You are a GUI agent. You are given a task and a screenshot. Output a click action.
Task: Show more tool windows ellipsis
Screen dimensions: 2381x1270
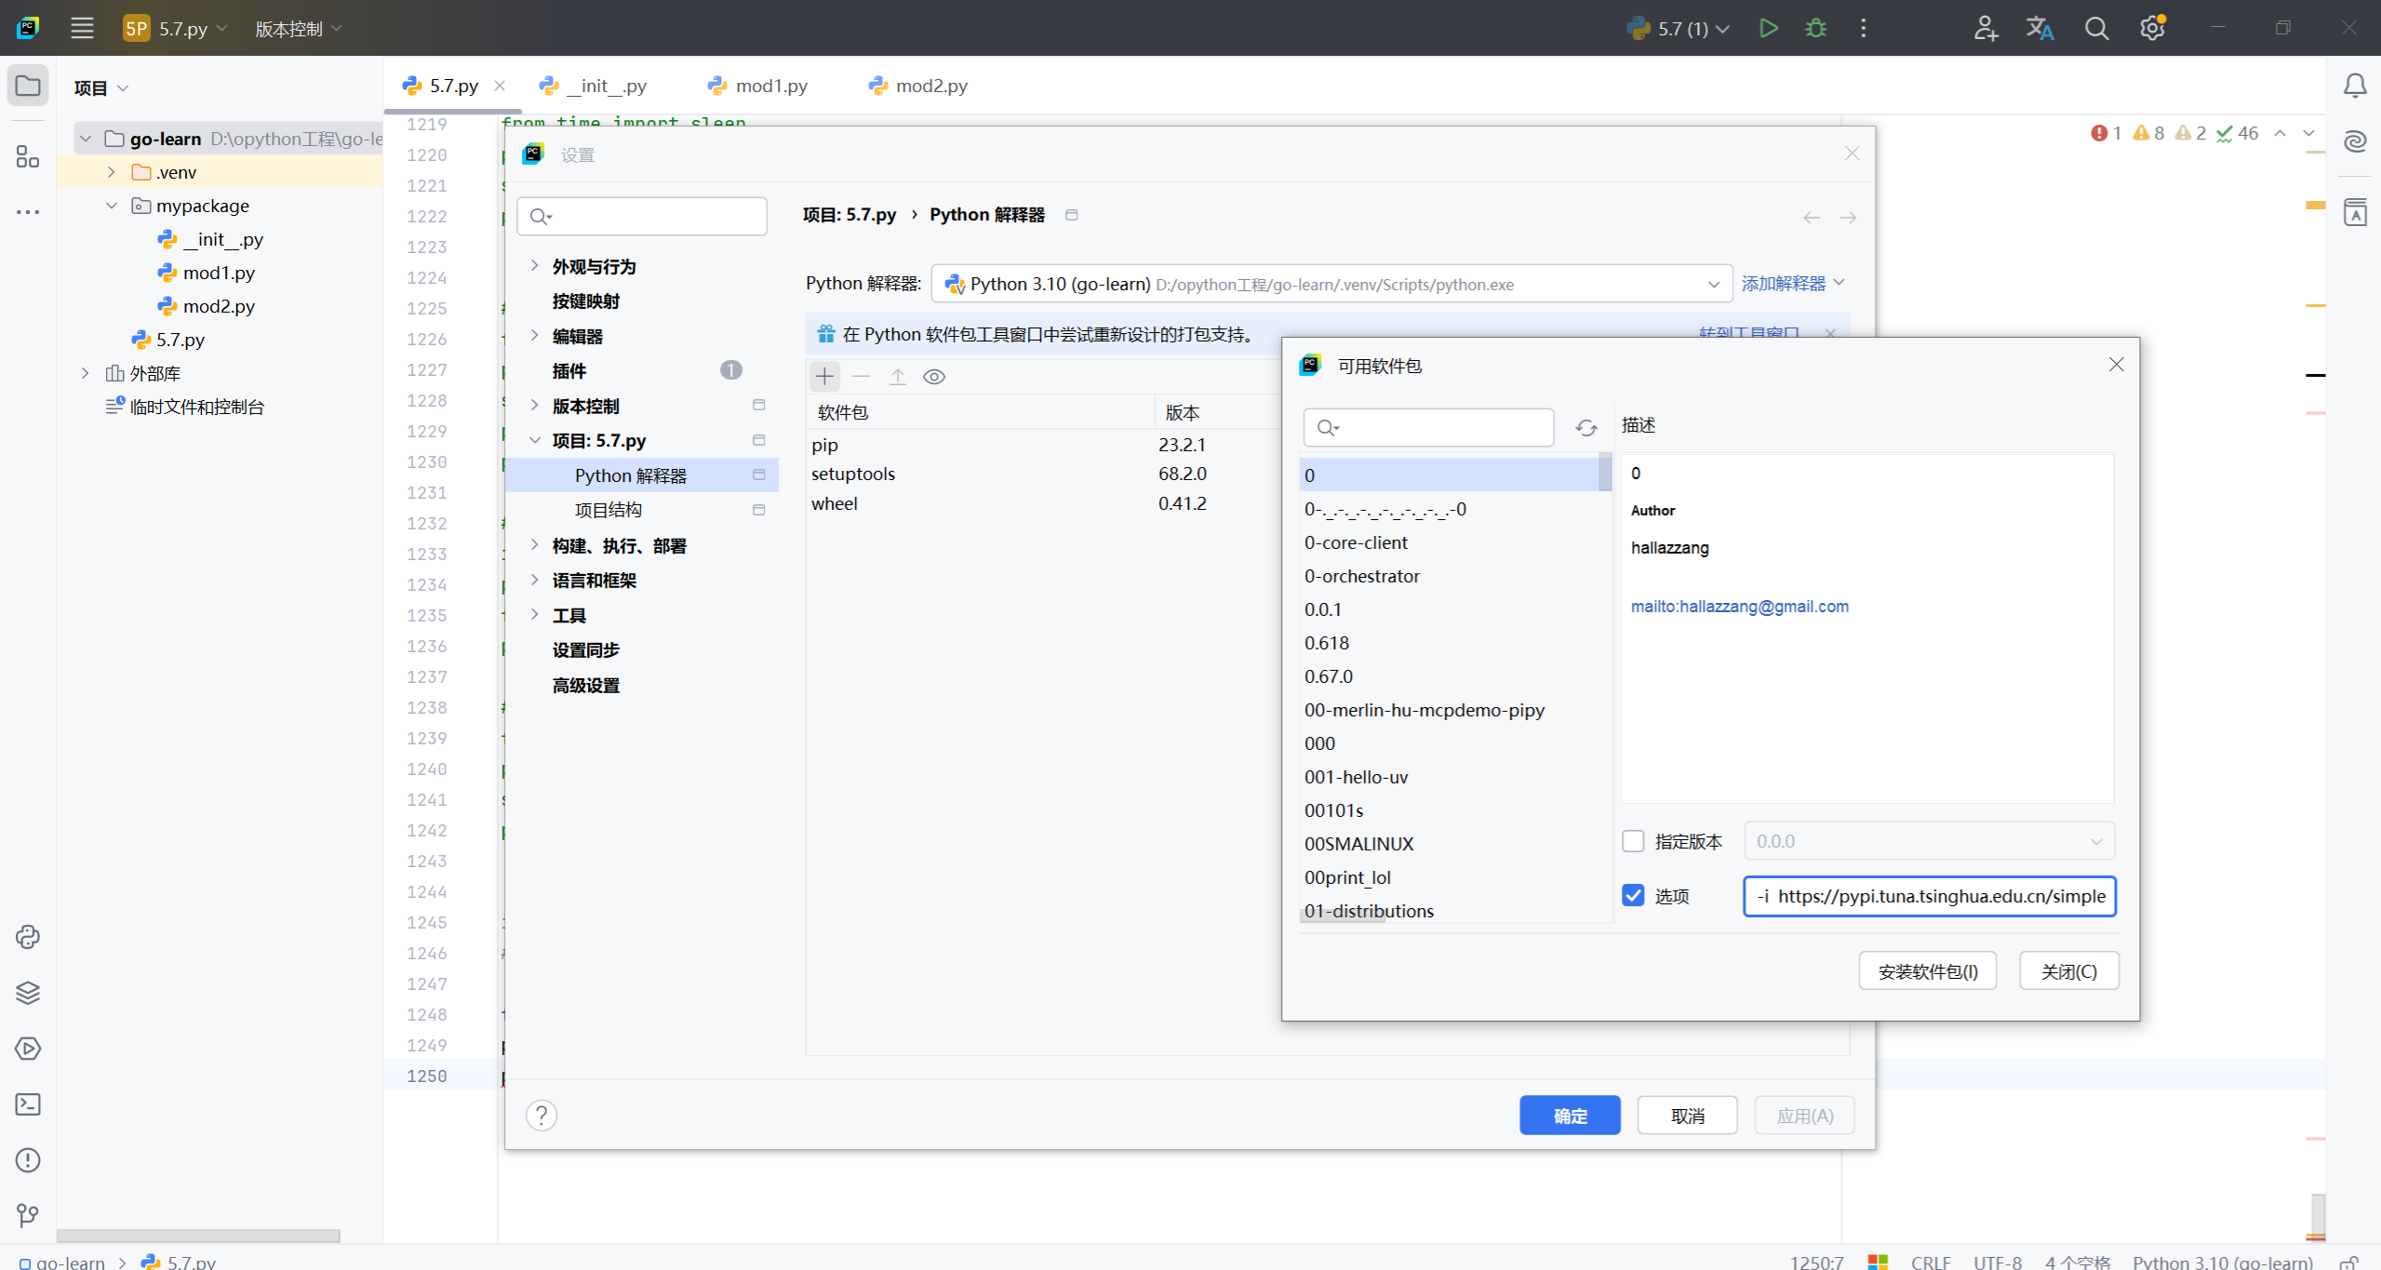[x=28, y=212]
